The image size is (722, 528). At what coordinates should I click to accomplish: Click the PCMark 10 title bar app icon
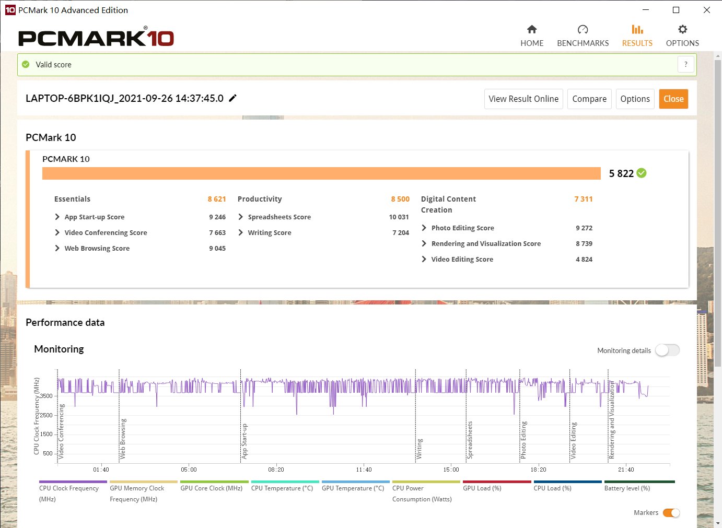(x=10, y=10)
